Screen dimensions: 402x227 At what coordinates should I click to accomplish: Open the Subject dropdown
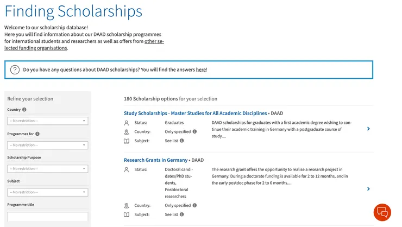tap(48, 192)
